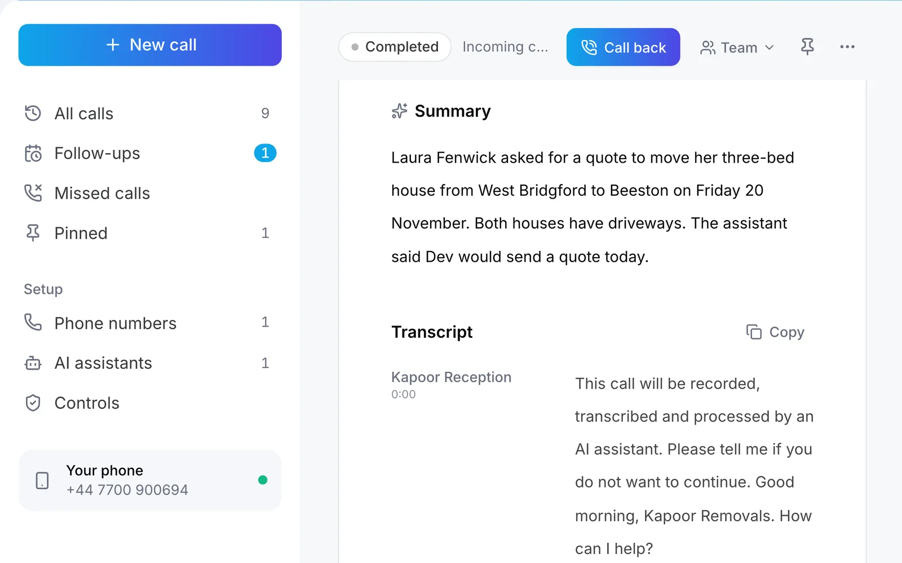Copy the transcript
The height and width of the screenshot is (563, 902).
click(x=775, y=332)
